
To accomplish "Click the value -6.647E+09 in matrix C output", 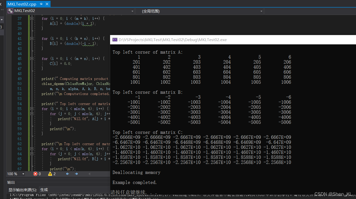I will point(279,142).
